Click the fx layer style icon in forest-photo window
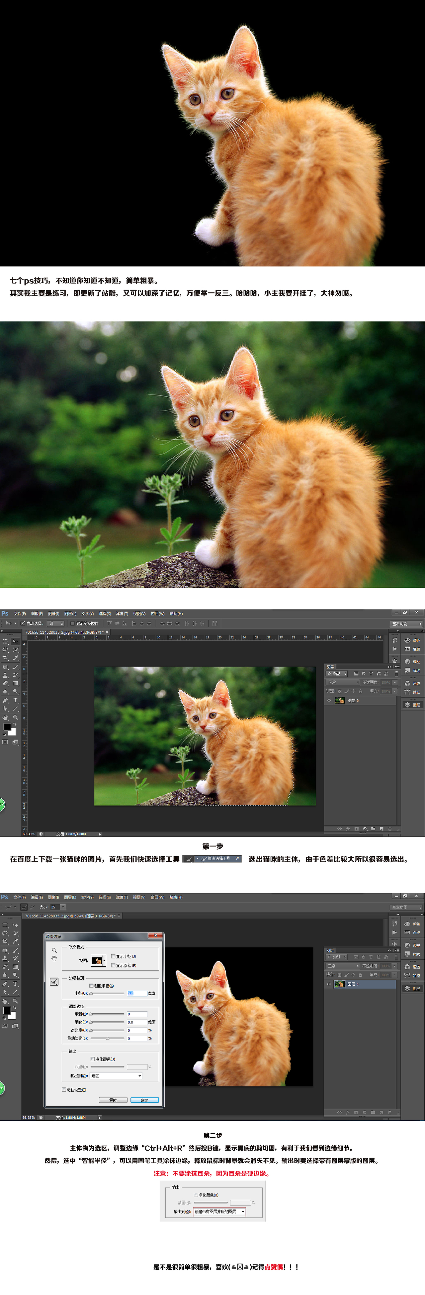The image size is (425, 1295). coord(348,829)
